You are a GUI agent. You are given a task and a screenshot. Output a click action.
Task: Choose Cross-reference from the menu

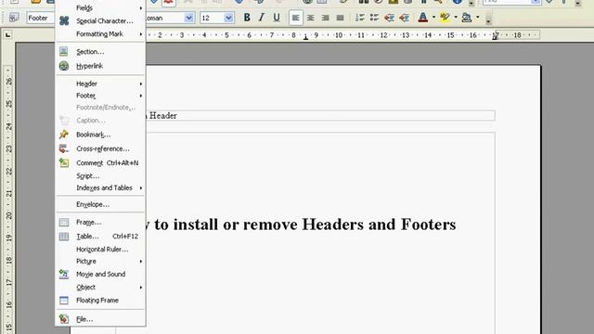[100, 148]
